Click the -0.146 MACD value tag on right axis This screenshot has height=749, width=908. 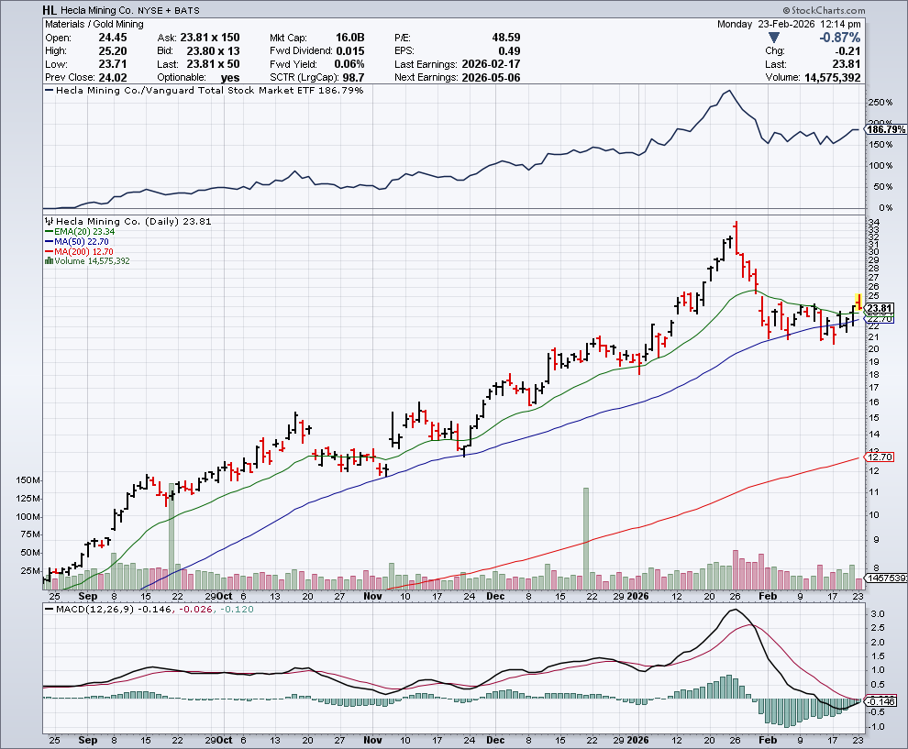click(880, 701)
